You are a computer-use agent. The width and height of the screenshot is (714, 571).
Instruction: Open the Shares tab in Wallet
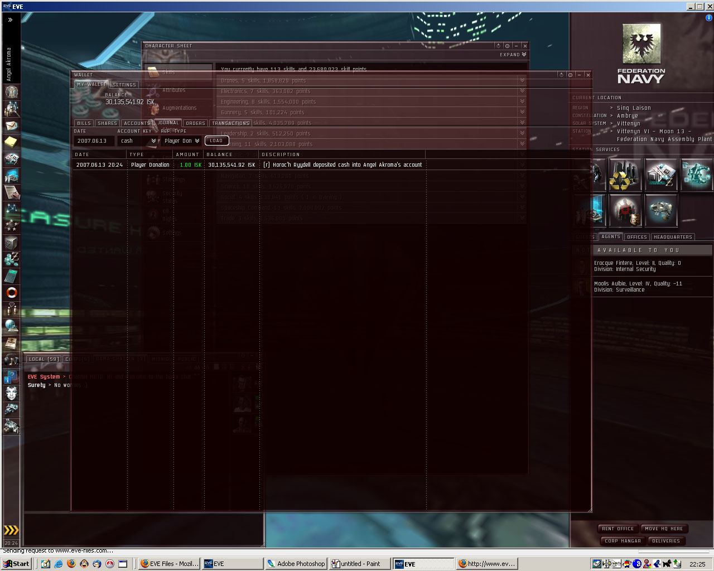click(107, 123)
